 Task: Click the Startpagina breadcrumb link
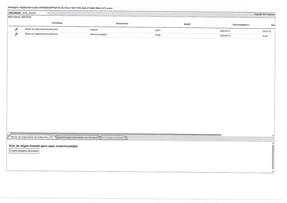13,8
